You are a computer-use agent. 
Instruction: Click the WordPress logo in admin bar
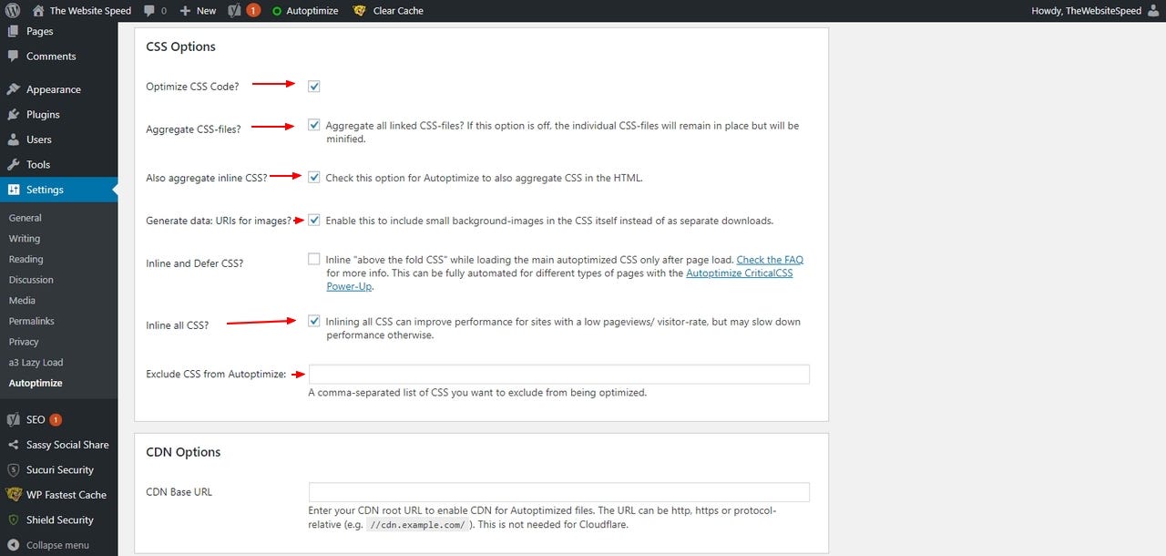tap(13, 11)
